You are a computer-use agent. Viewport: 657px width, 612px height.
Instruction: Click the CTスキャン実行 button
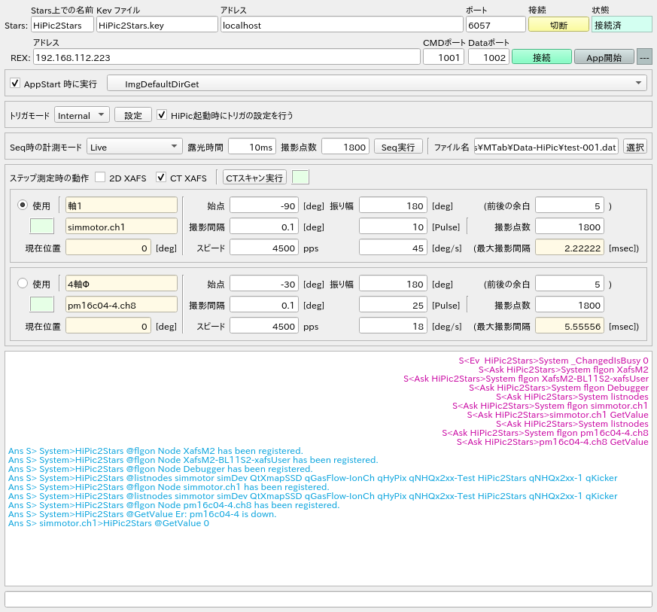coord(254,178)
